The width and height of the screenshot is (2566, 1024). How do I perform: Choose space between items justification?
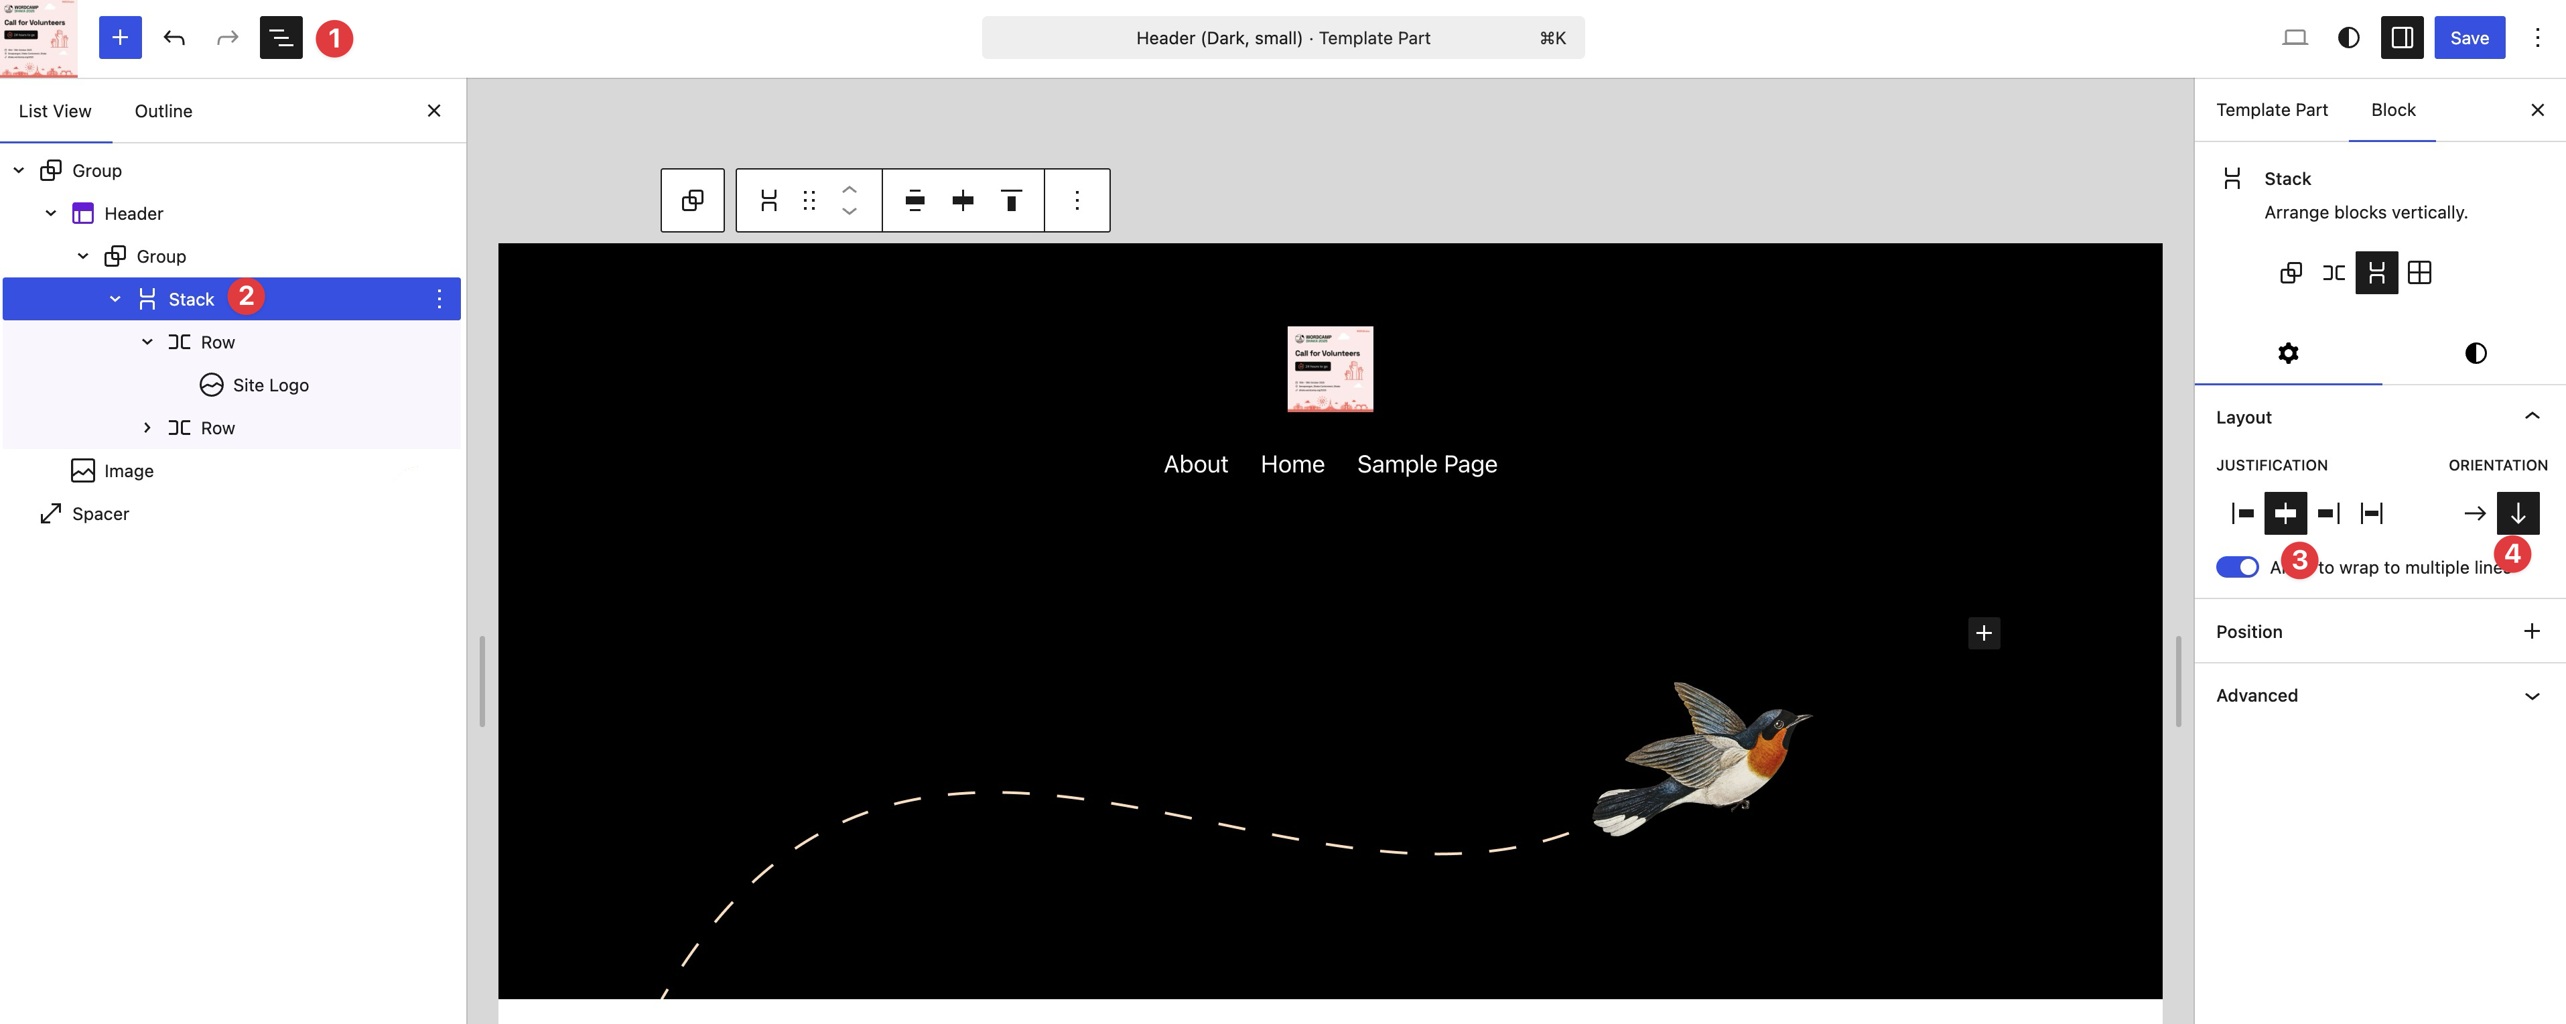coord(2372,514)
